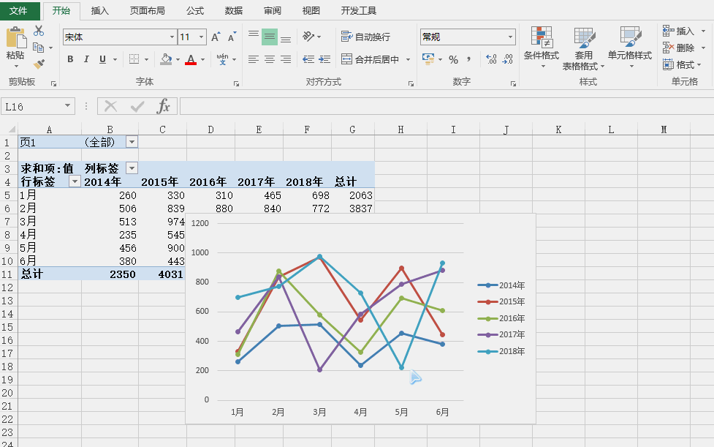Click the 合并后居中 merge button

coord(370,59)
